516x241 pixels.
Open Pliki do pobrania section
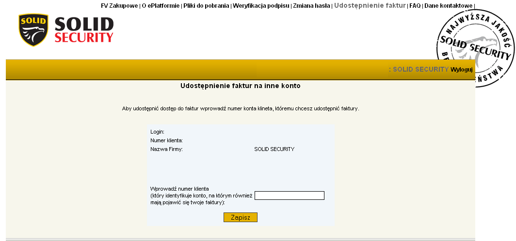click(206, 6)
